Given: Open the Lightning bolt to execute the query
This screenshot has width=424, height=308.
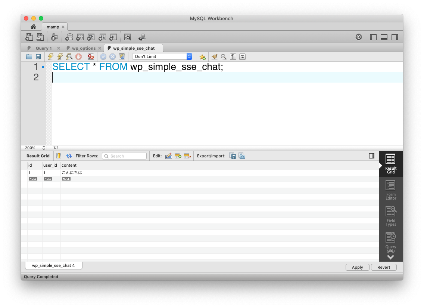Looking at the screenshot, I should pyautogui.click(x=50, y=56).
